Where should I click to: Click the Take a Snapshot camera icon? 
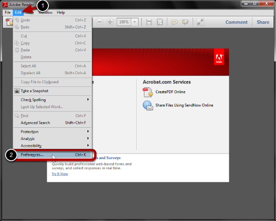[17, 91]
